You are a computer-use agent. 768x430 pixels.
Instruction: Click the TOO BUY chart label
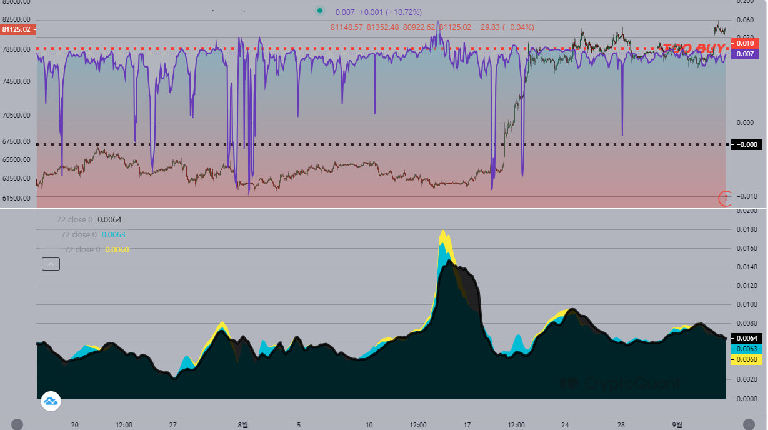(x=694, y=48)
